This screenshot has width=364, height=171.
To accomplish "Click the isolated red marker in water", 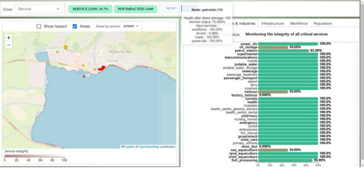I will (84, 76).
